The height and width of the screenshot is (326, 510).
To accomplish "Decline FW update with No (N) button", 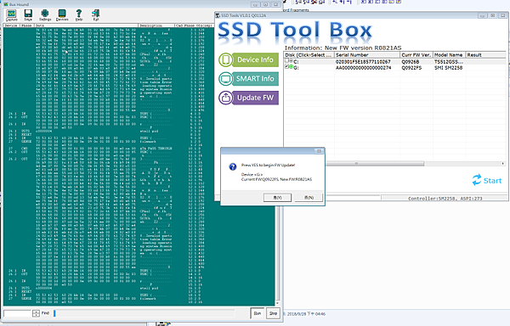I will coord(309,198).
